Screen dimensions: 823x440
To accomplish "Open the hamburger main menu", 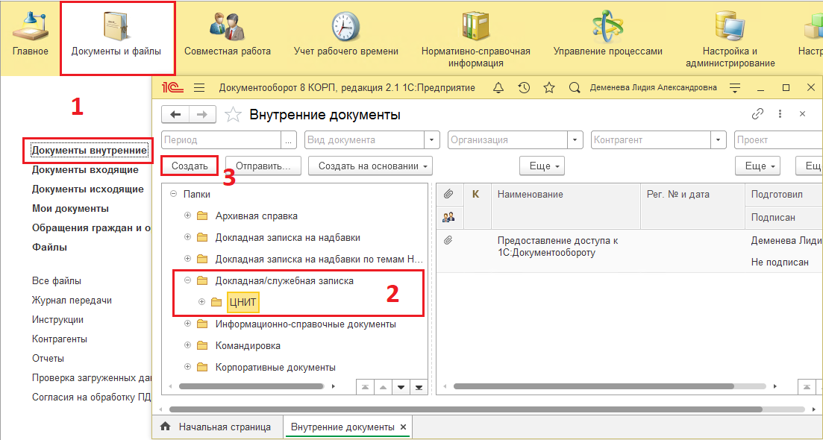I will click(199, 87).
